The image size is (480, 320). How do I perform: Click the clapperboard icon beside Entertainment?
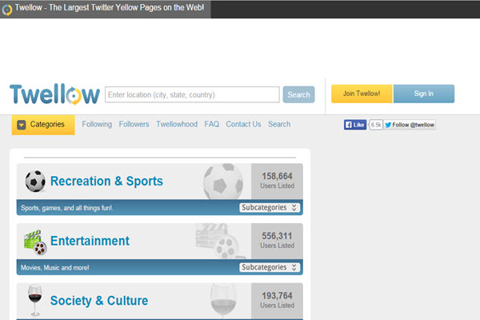point(35,242)
